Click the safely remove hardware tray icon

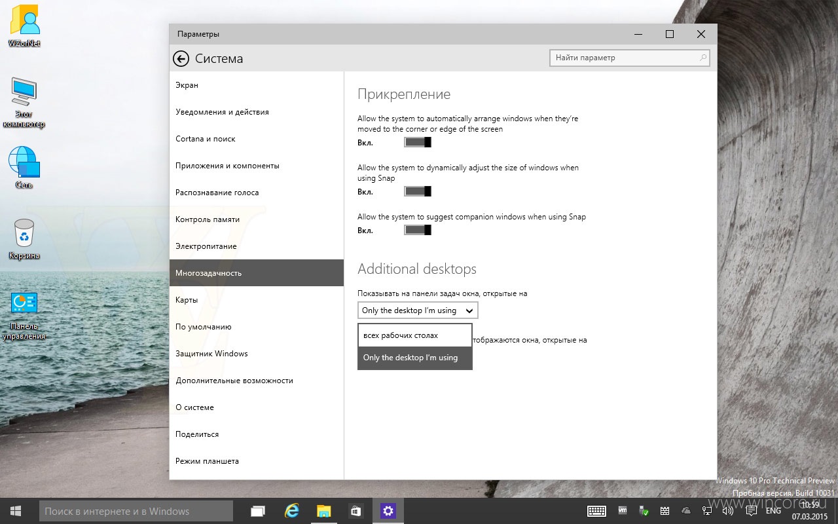[x=644, y=511]
